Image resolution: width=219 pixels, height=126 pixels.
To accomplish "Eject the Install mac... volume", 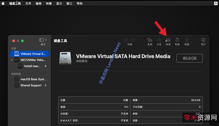I will click(x=45, y=66).
